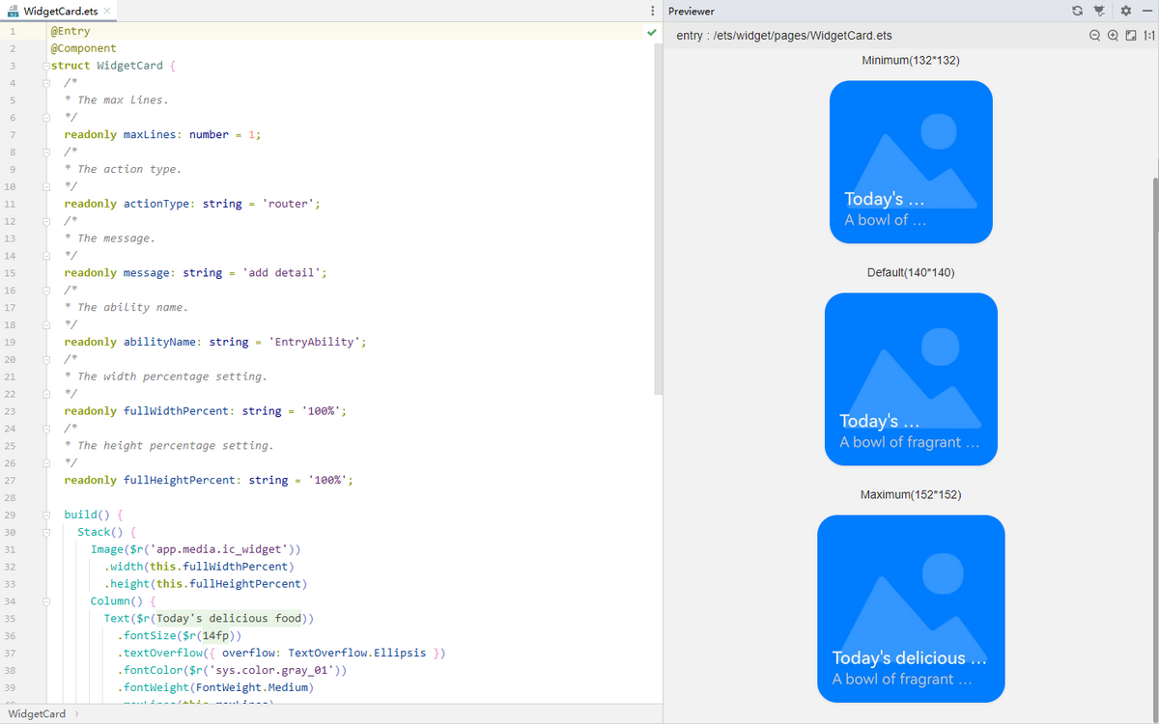Click the Maximum(152*152) widget preview card

[911, 608]
